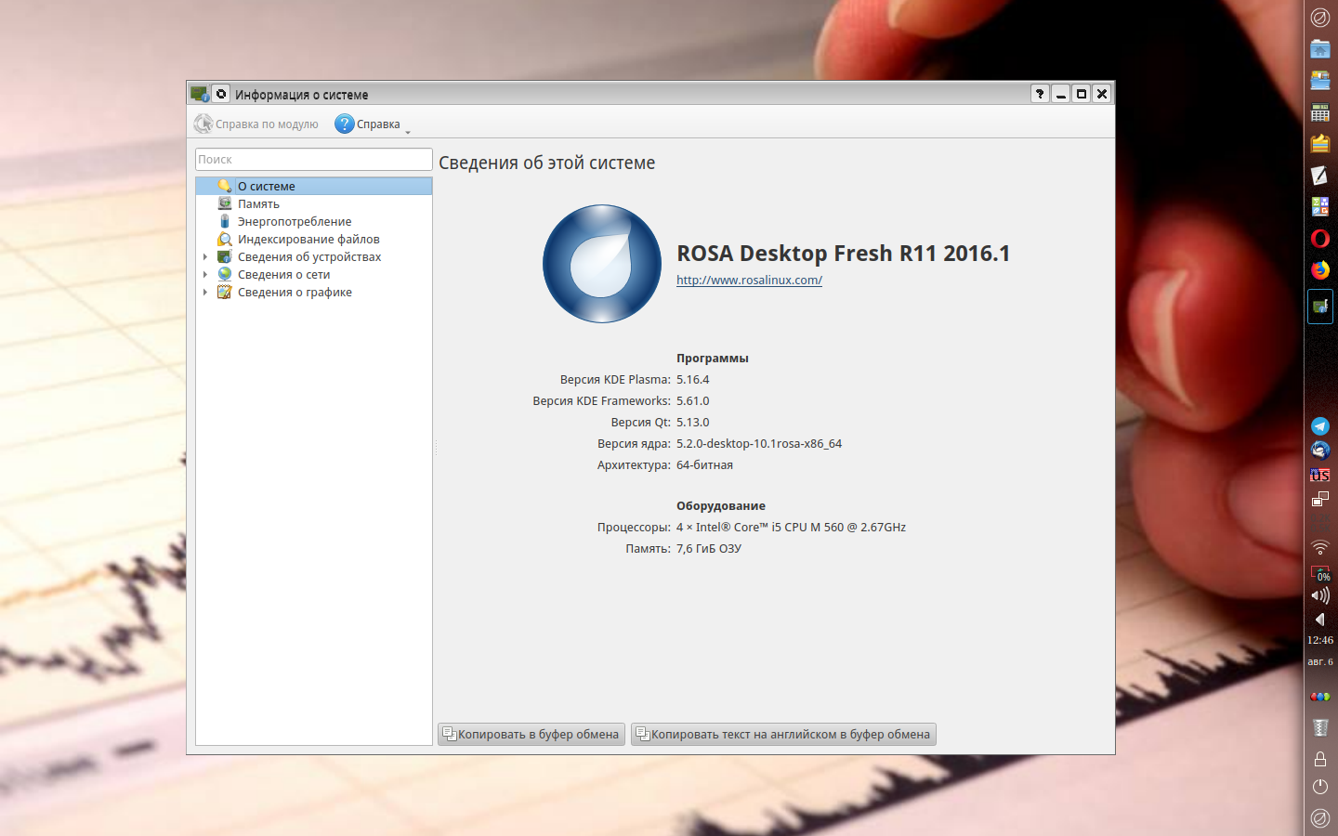This screenshot has width=1338, height=836.
Task: Switch the US keyboard layout indicator
Action: (1320, 475)
